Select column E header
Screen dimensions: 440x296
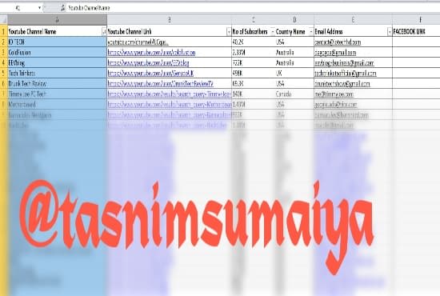tap(353, 19)
